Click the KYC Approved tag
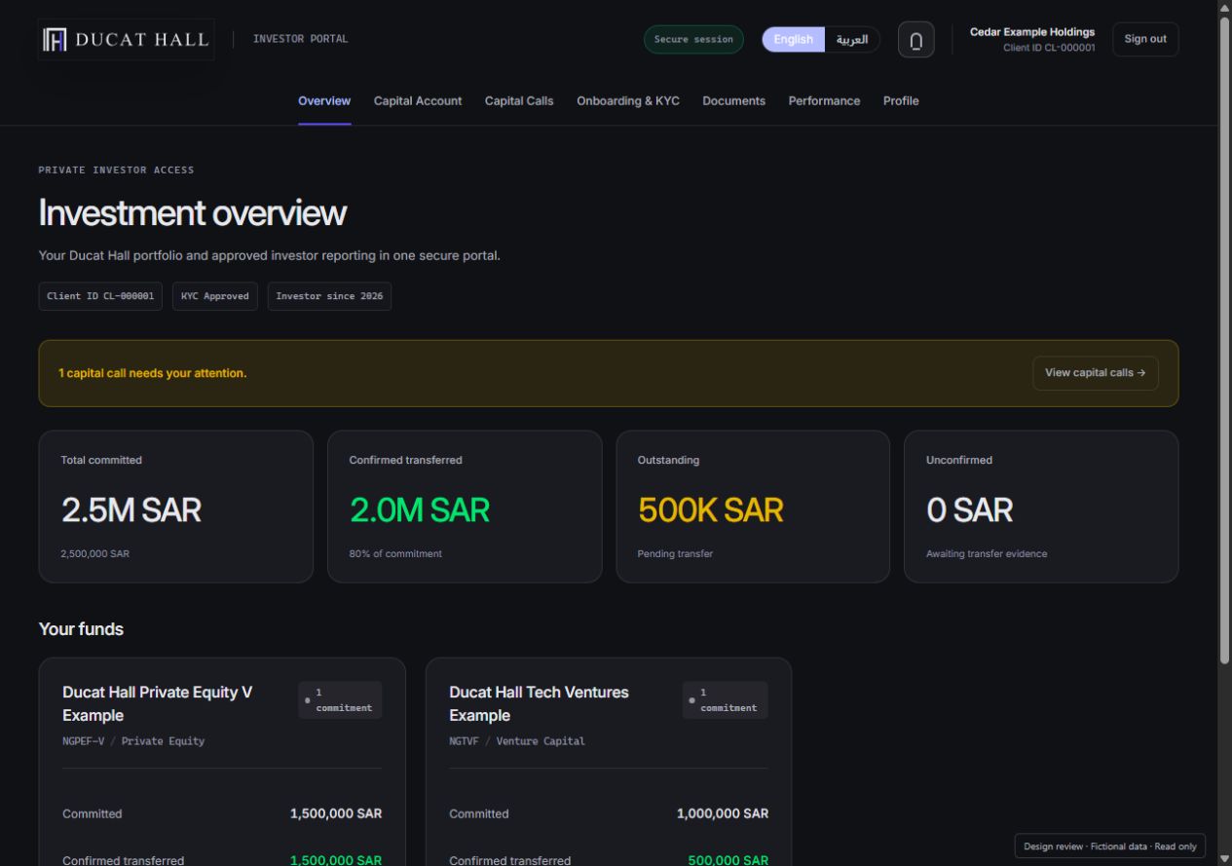 pos(215,296)
